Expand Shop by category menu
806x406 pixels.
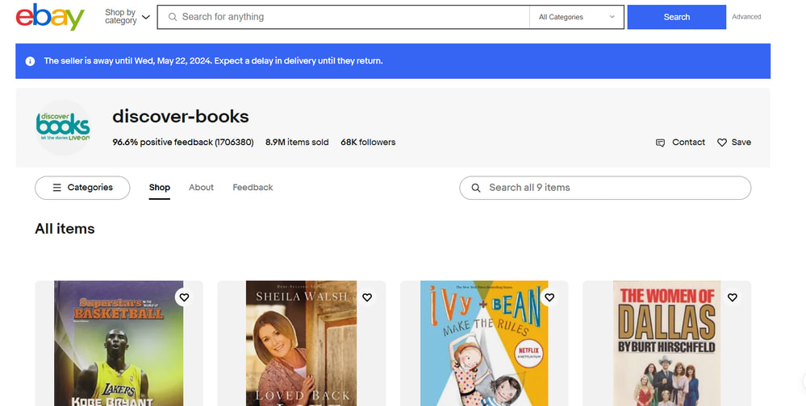[x=127, y=16]
